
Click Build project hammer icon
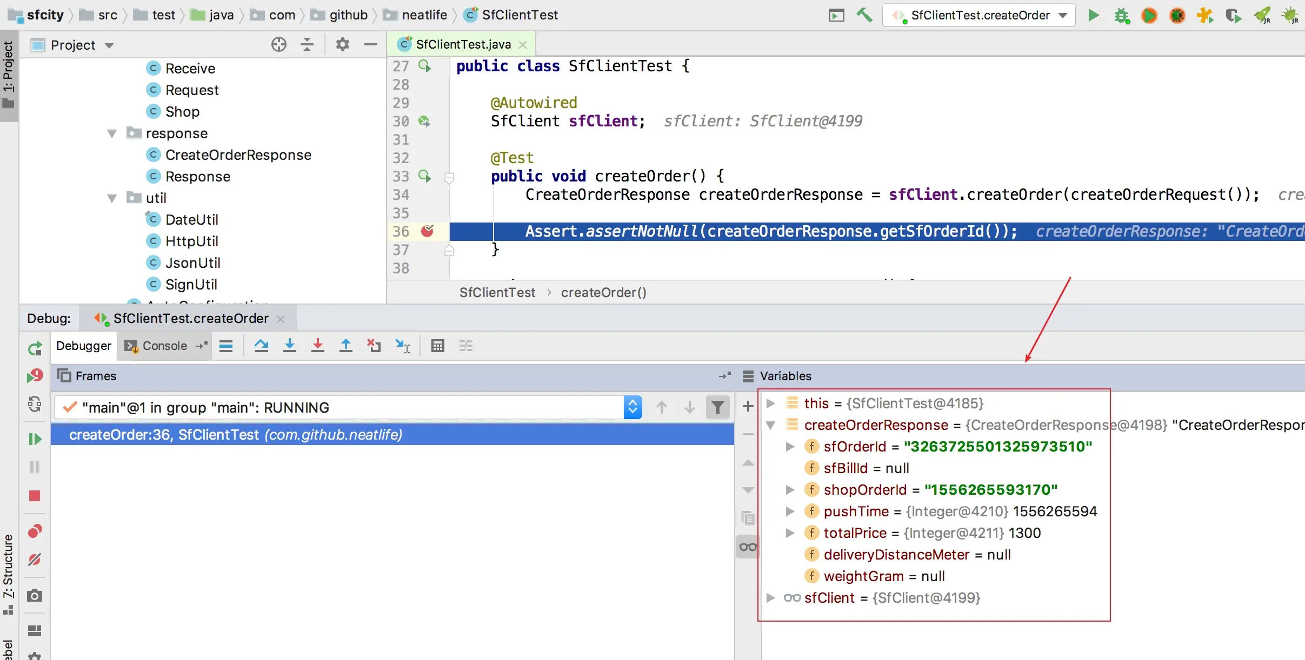click(864, 15)
